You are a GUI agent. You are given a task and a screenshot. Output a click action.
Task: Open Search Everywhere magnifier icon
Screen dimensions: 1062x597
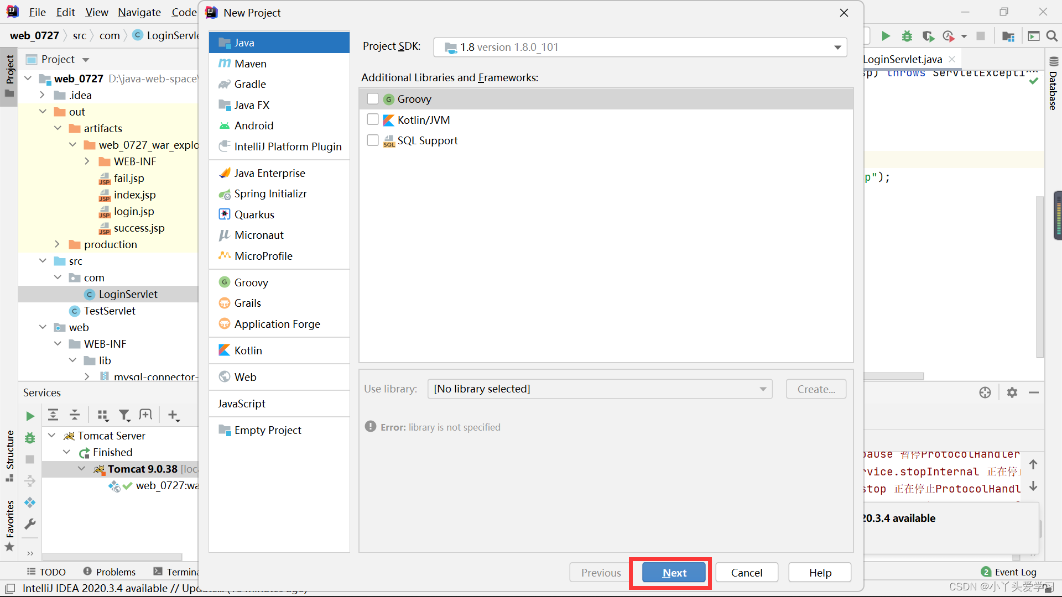click(1052, 36)
